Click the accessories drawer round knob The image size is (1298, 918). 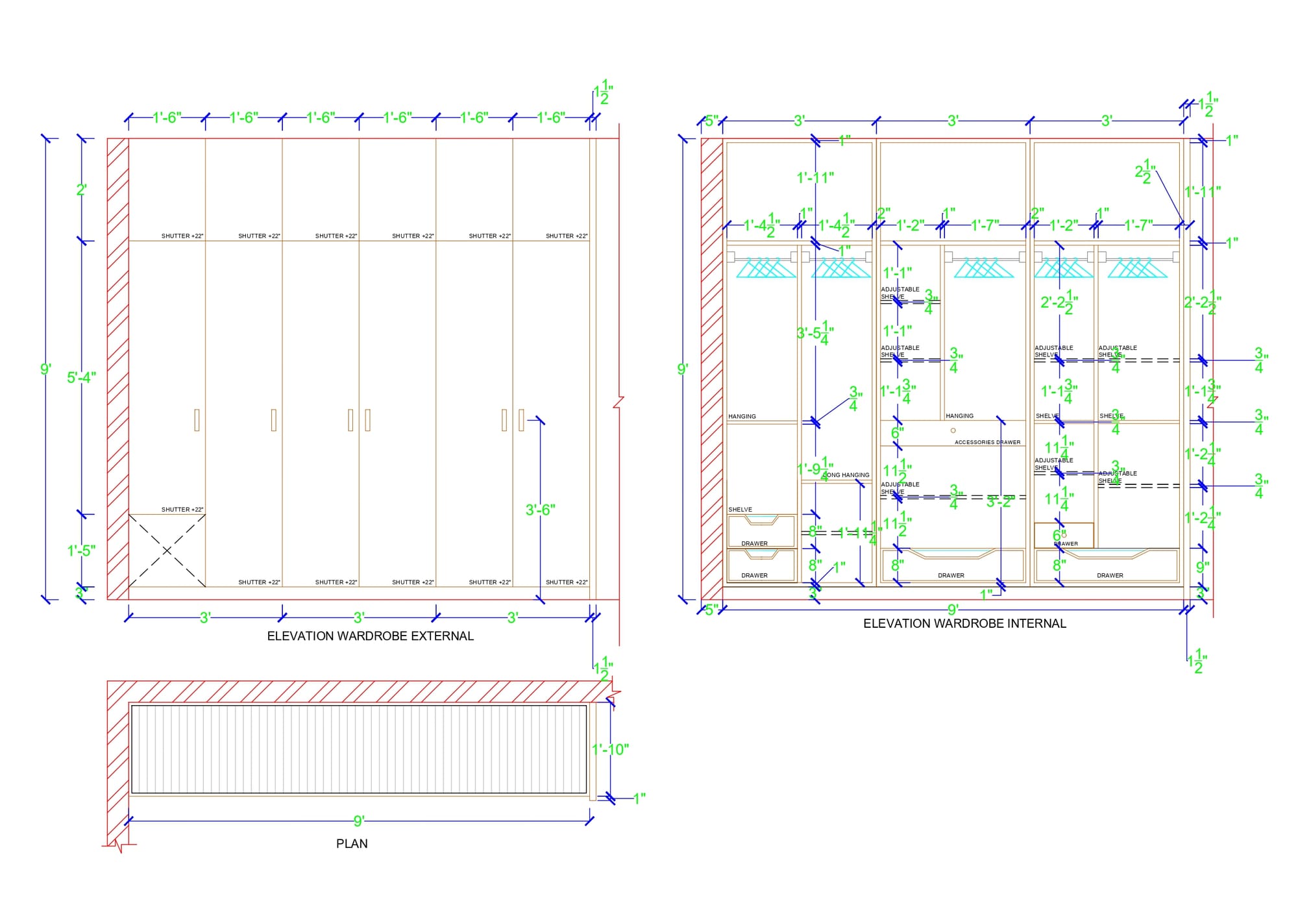(953, 430)
